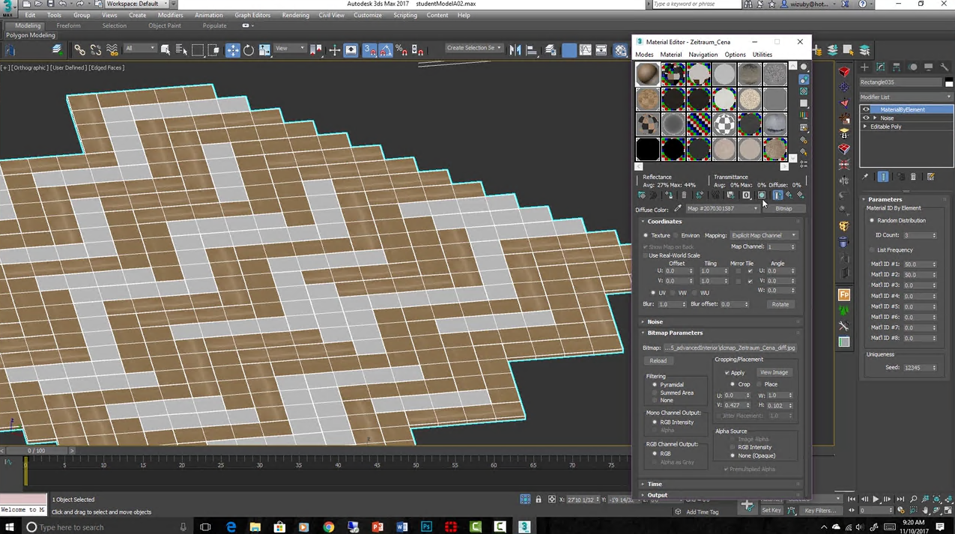955x534 pixels.
Task: Toggle the 3D Snaps icon
Action: [x=370, y=50]
